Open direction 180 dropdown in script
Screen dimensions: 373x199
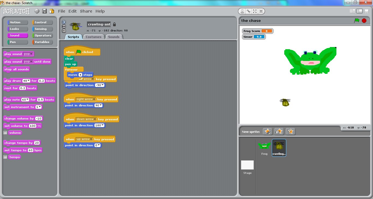coord(99,125)
